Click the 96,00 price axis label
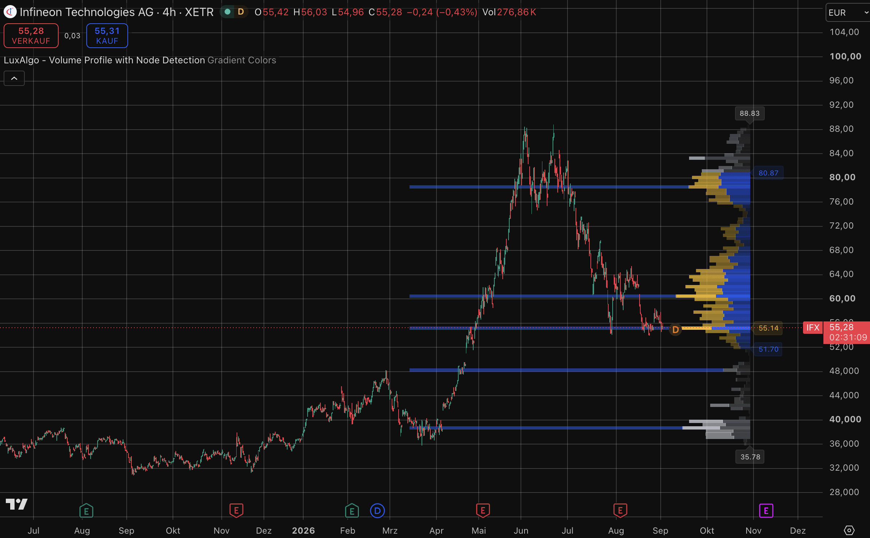Image resolution: width=870 pixels, height=538 pixels. 841,80
